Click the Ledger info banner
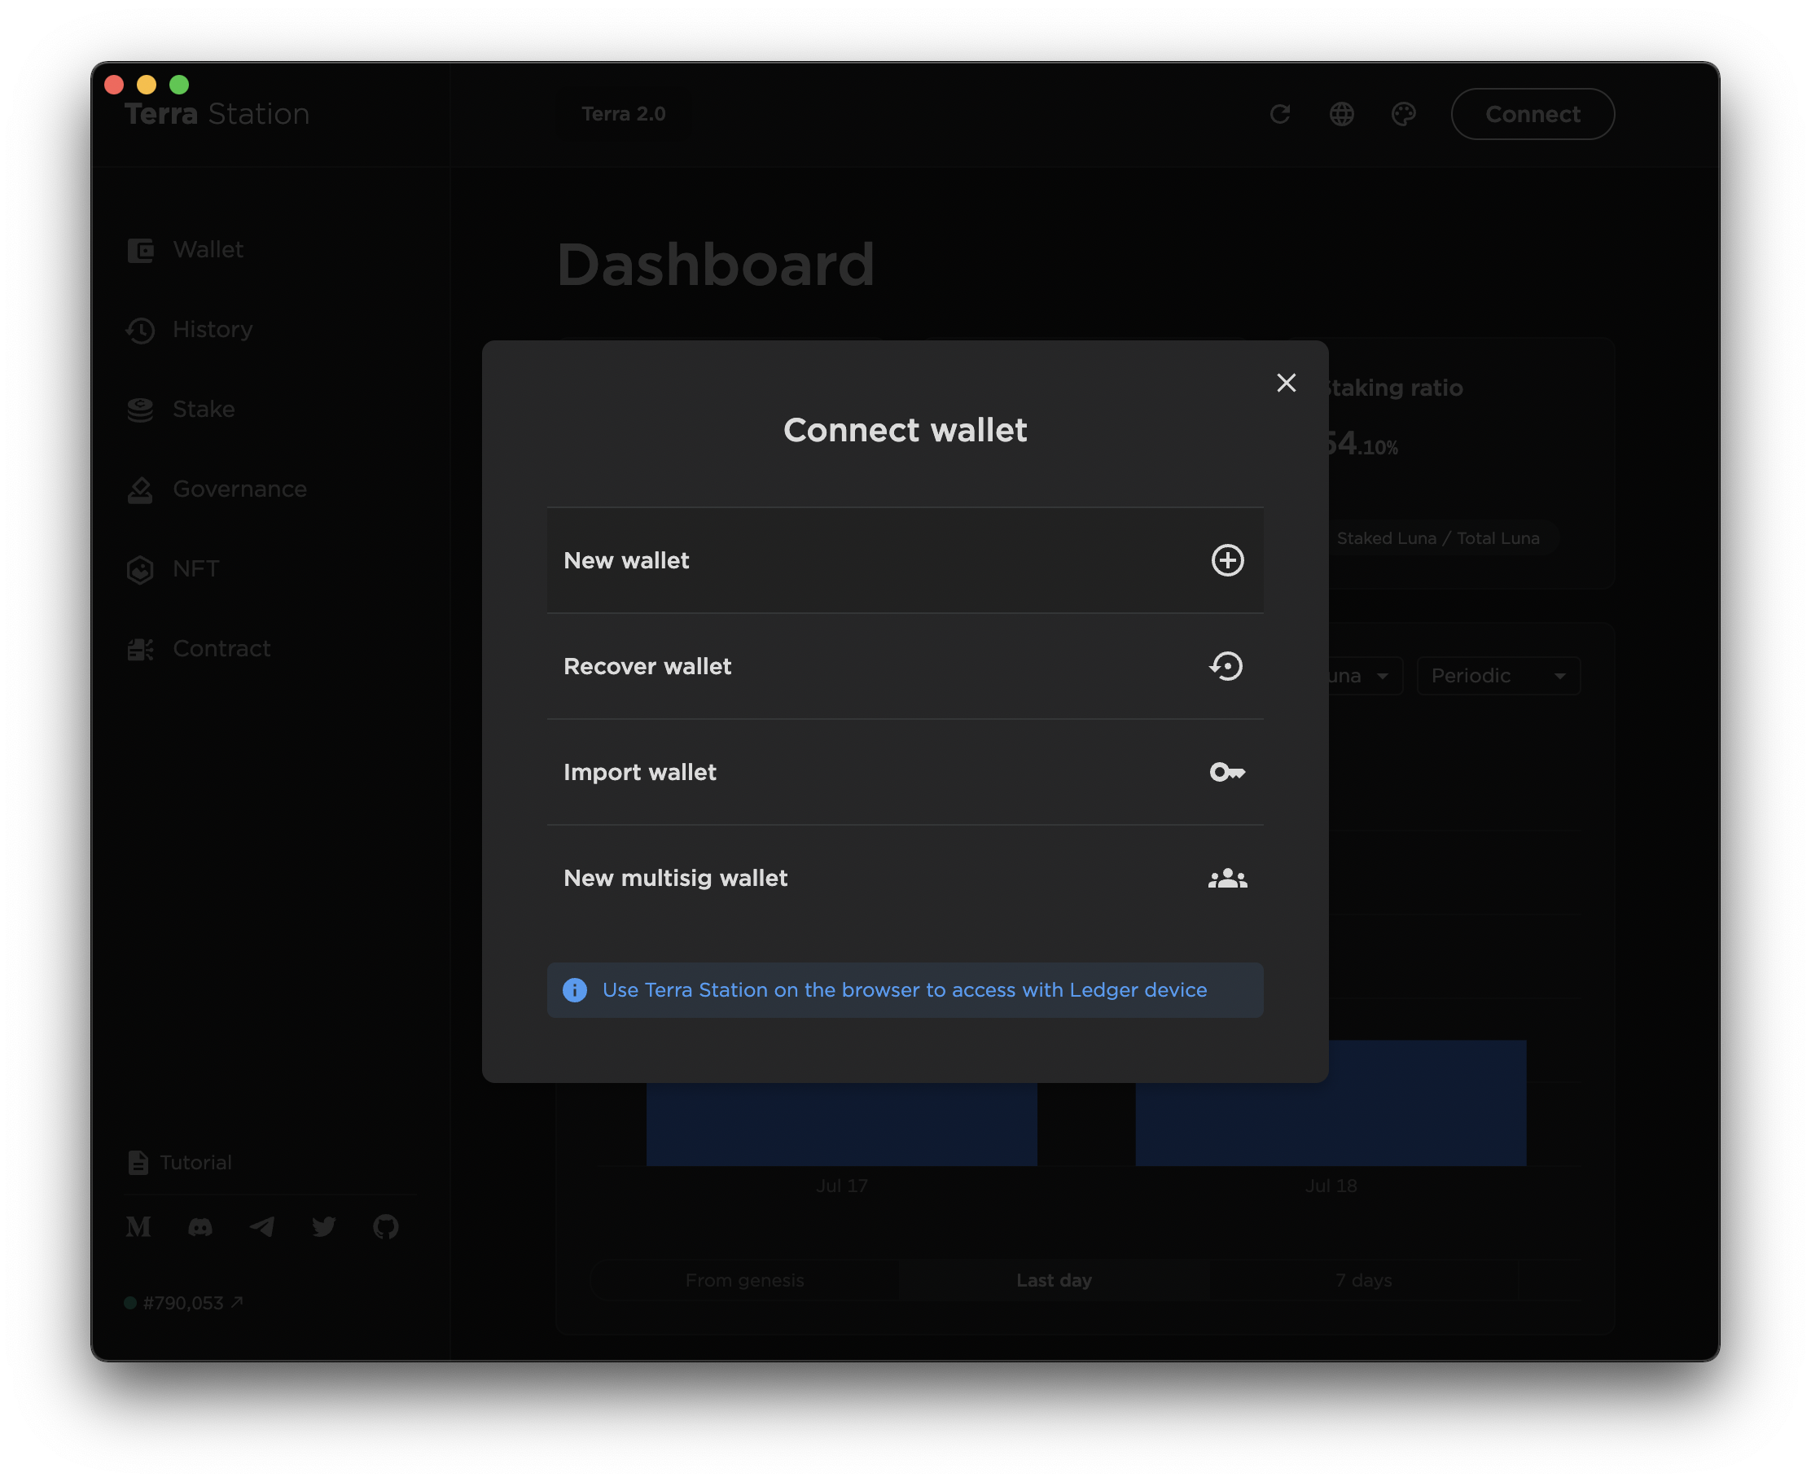Viewport: 1811px width, 1482px height. coord(904,990)
